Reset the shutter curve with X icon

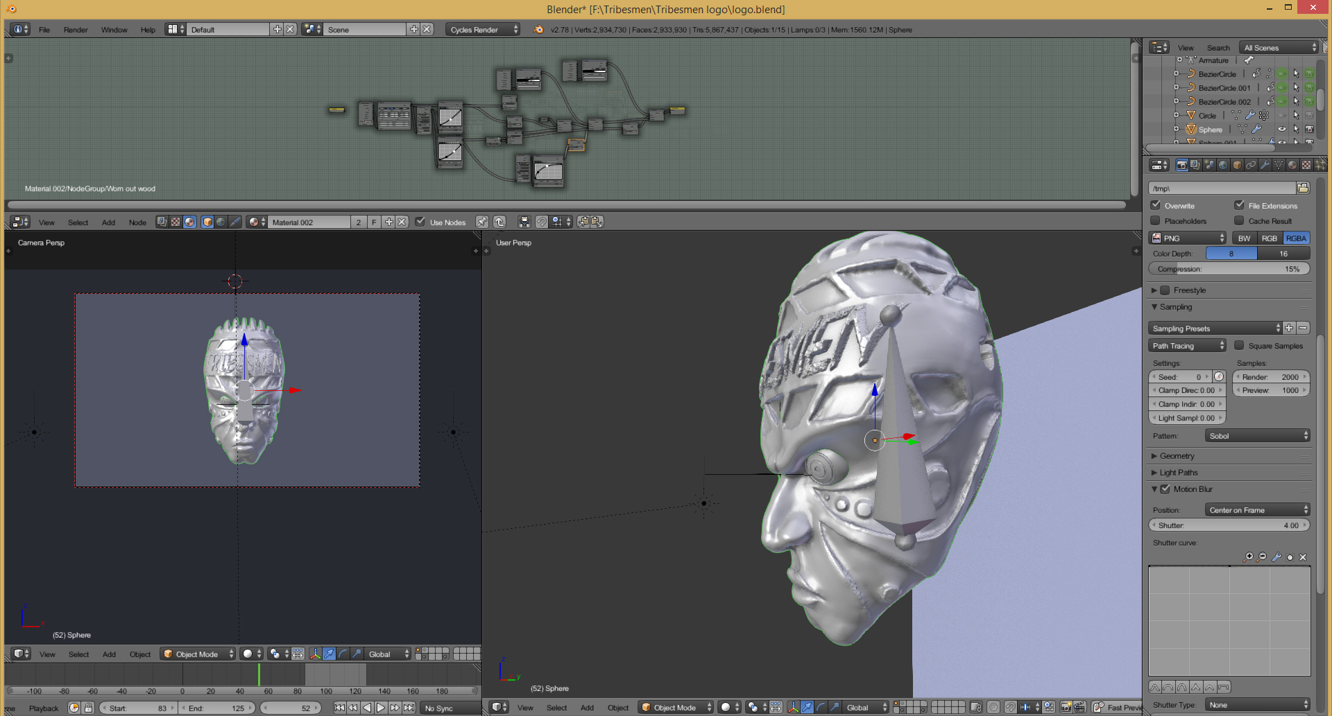[x=1303, y=557]
